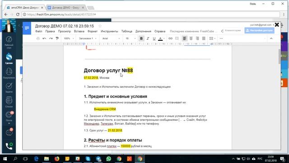289x163 pixels.
Task: Open the Google account email dropdown
Action: click(262, 25)
